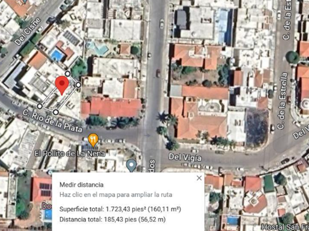Image resolution: width=309 pixels, height=231 pixels.
Task: Select the rightmost white measurement point
Action: click(78, 85)
